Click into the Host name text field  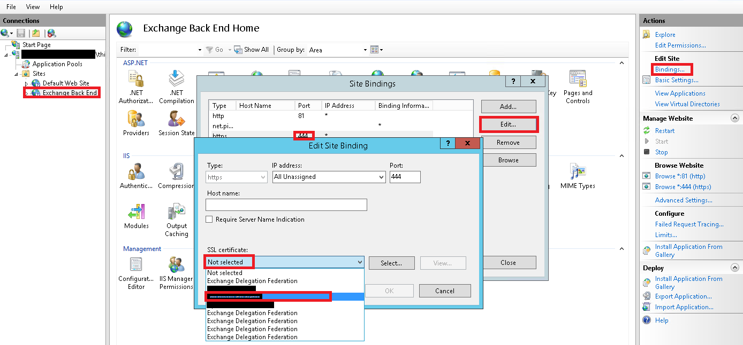point(286,205)
